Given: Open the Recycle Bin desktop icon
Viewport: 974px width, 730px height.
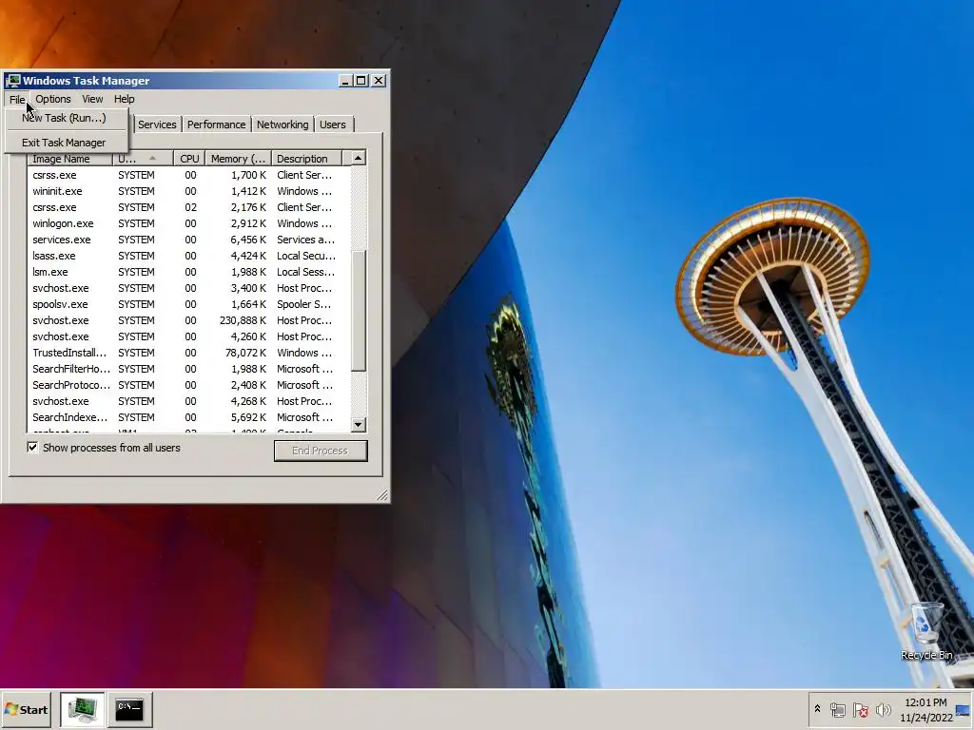Looking at the screenshot, I should click(926, 631).
